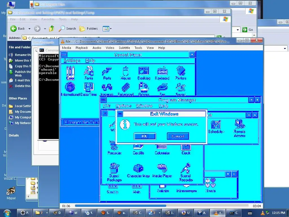Click the Media Player icon in video
Image resolution: width=289 pixels, height=217 pixels.
(162, 170)
